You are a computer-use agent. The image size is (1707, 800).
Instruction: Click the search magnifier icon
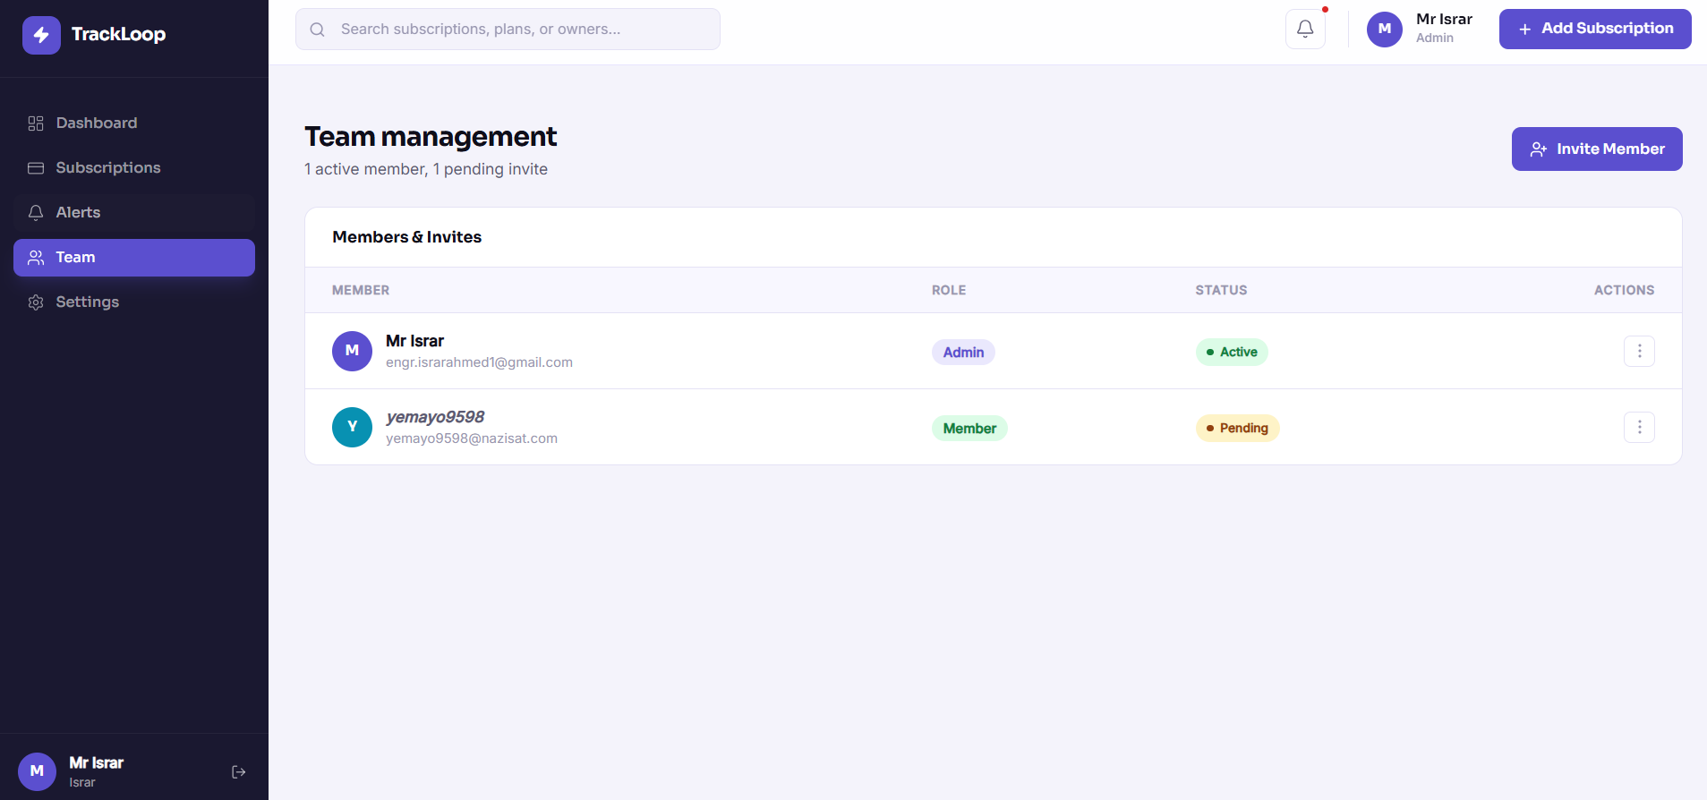pyautogui.click(x=317, y=30)
